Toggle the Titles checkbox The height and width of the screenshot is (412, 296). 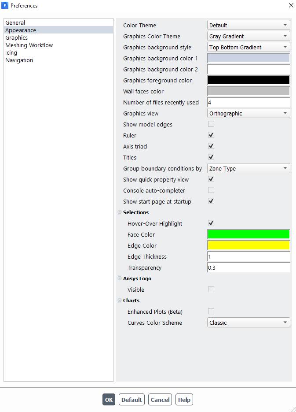click(211, 157)
